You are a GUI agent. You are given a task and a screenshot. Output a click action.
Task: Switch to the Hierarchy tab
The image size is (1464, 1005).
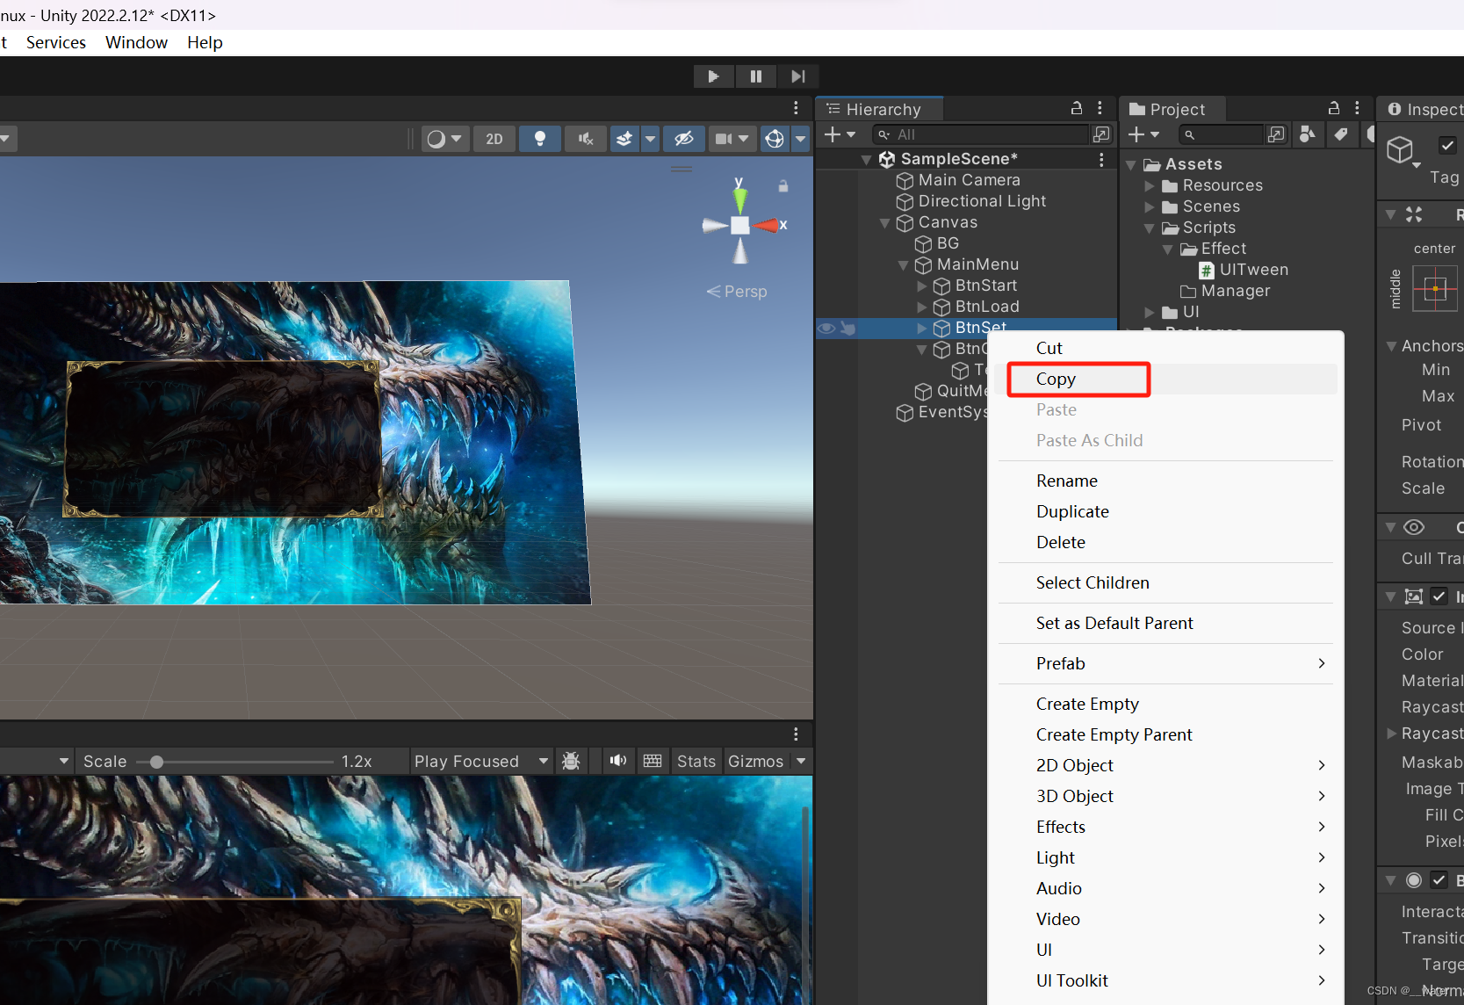coord(881,109)
